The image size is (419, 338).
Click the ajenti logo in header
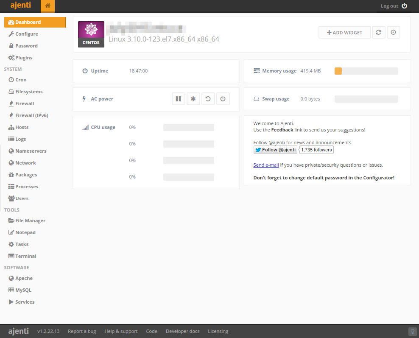[21, 5]
